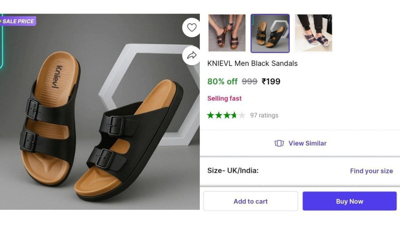
Task: Click the green star rating
Action: coord(226,115)
